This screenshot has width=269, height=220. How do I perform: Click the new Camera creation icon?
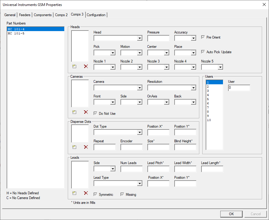pyautogui.click(x=74, y=112)
